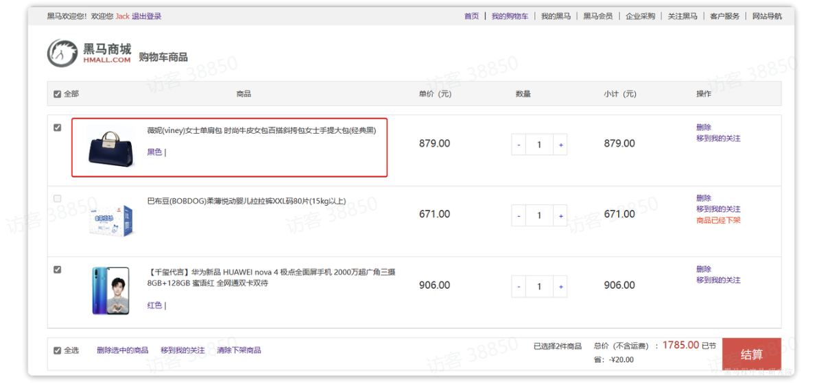Uncheck the HUAWEI nova 4 checkbox

[x=58, y=269]
